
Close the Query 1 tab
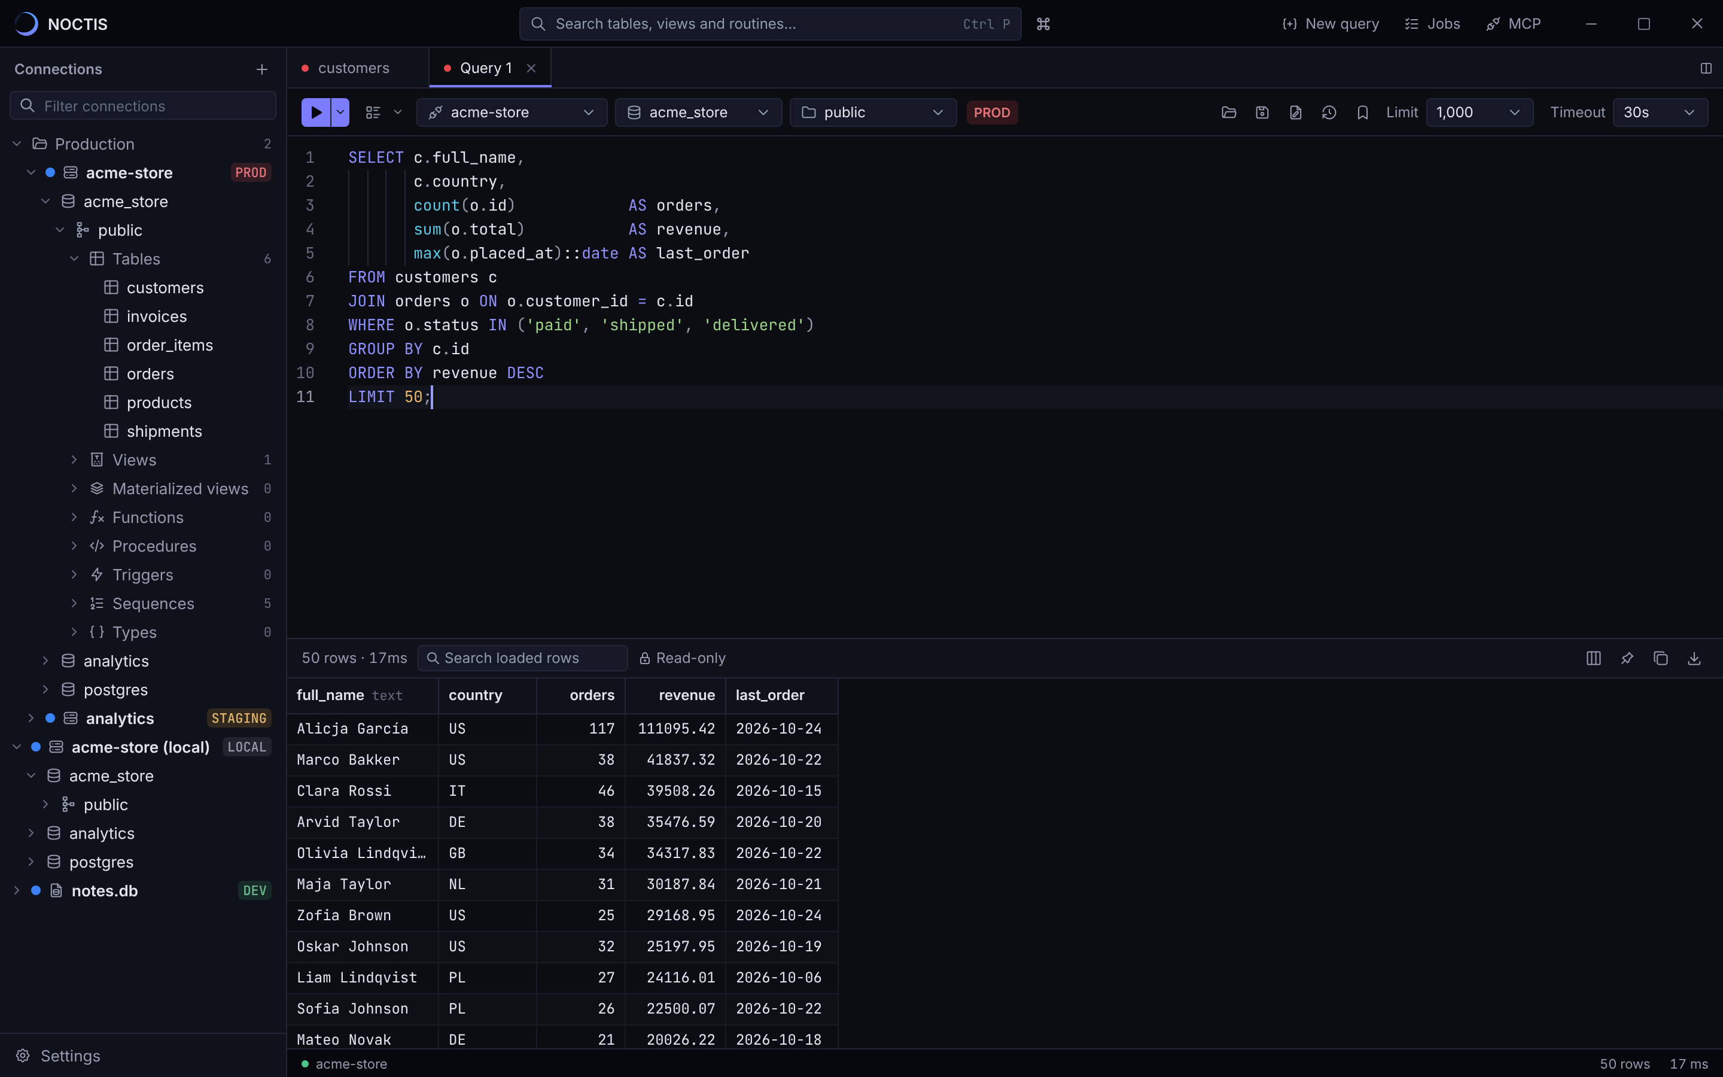(531, 68)
